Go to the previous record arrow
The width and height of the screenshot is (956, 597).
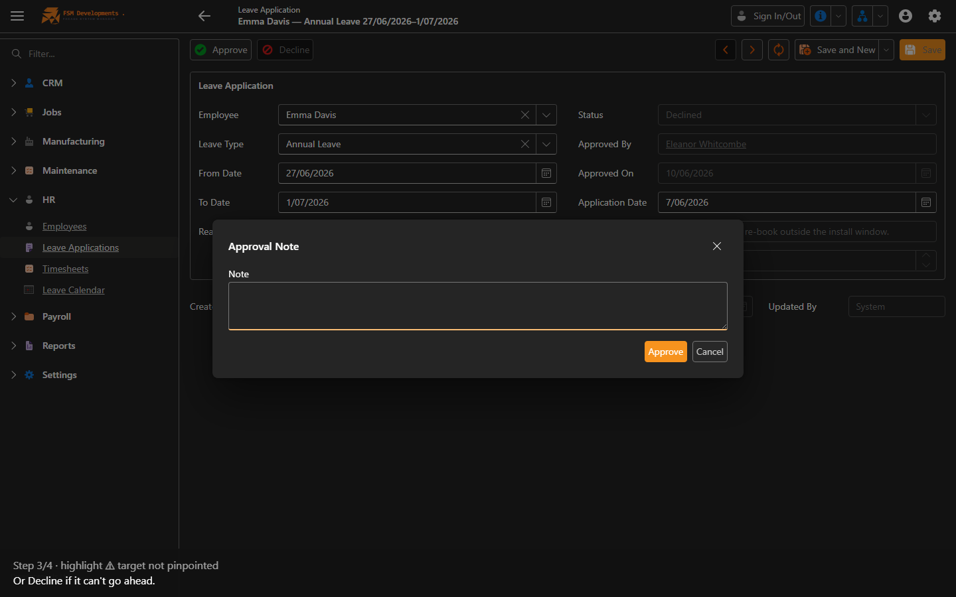[726, 50]
